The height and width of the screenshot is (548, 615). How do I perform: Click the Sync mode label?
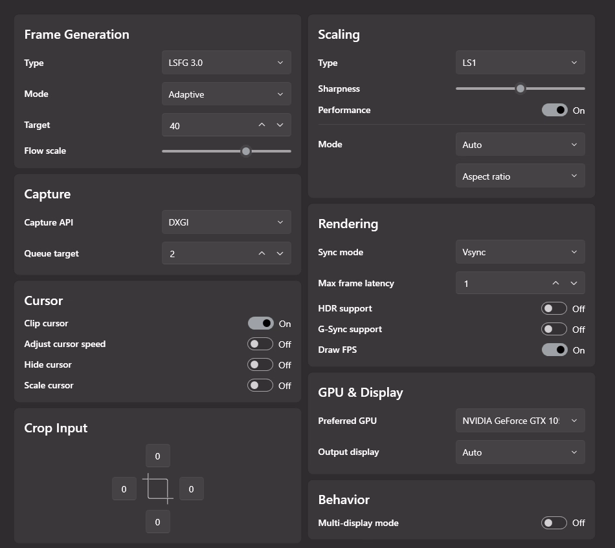click(x=341, y=253)
